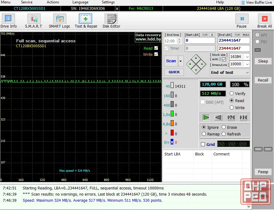Select the Write test mode radio
274x210 pixels.
[232, 108]
